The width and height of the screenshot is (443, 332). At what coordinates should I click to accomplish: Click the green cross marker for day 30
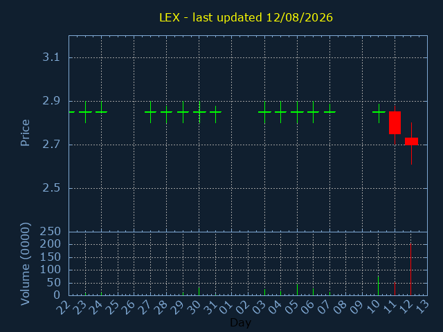pos(199,112)
